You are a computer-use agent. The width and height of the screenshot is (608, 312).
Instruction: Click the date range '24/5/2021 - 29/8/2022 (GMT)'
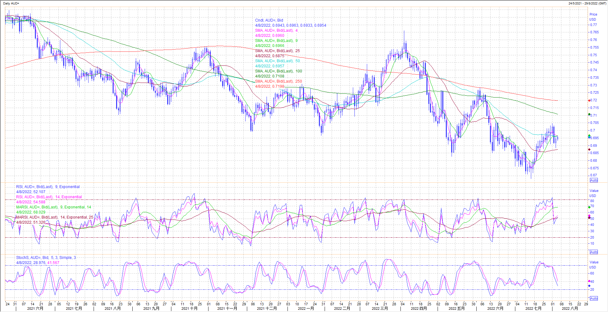(587, 3)
